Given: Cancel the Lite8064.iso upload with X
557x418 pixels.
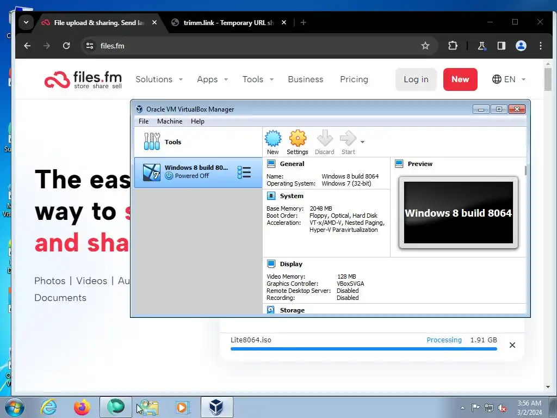Looking at the screenshot, I should click(x=512, y=345).
